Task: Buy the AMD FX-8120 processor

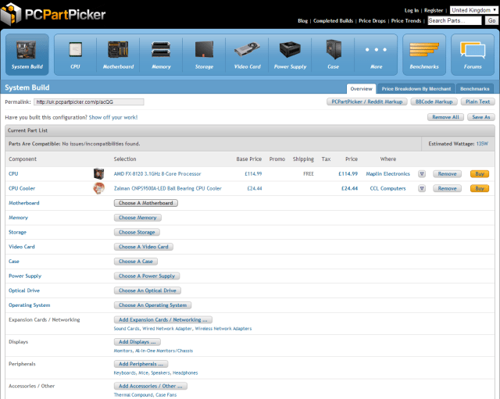Action: click(x=480, y=174)
